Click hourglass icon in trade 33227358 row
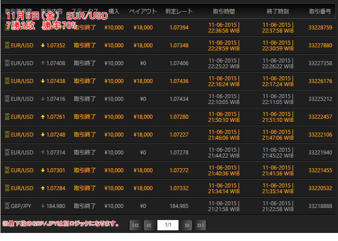Viewport: 338px width, 241px height. 7,63
